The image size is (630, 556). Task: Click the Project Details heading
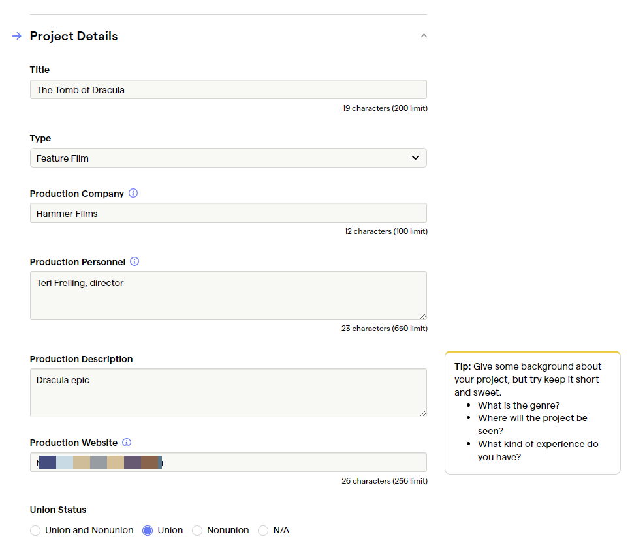click(74, 36)
